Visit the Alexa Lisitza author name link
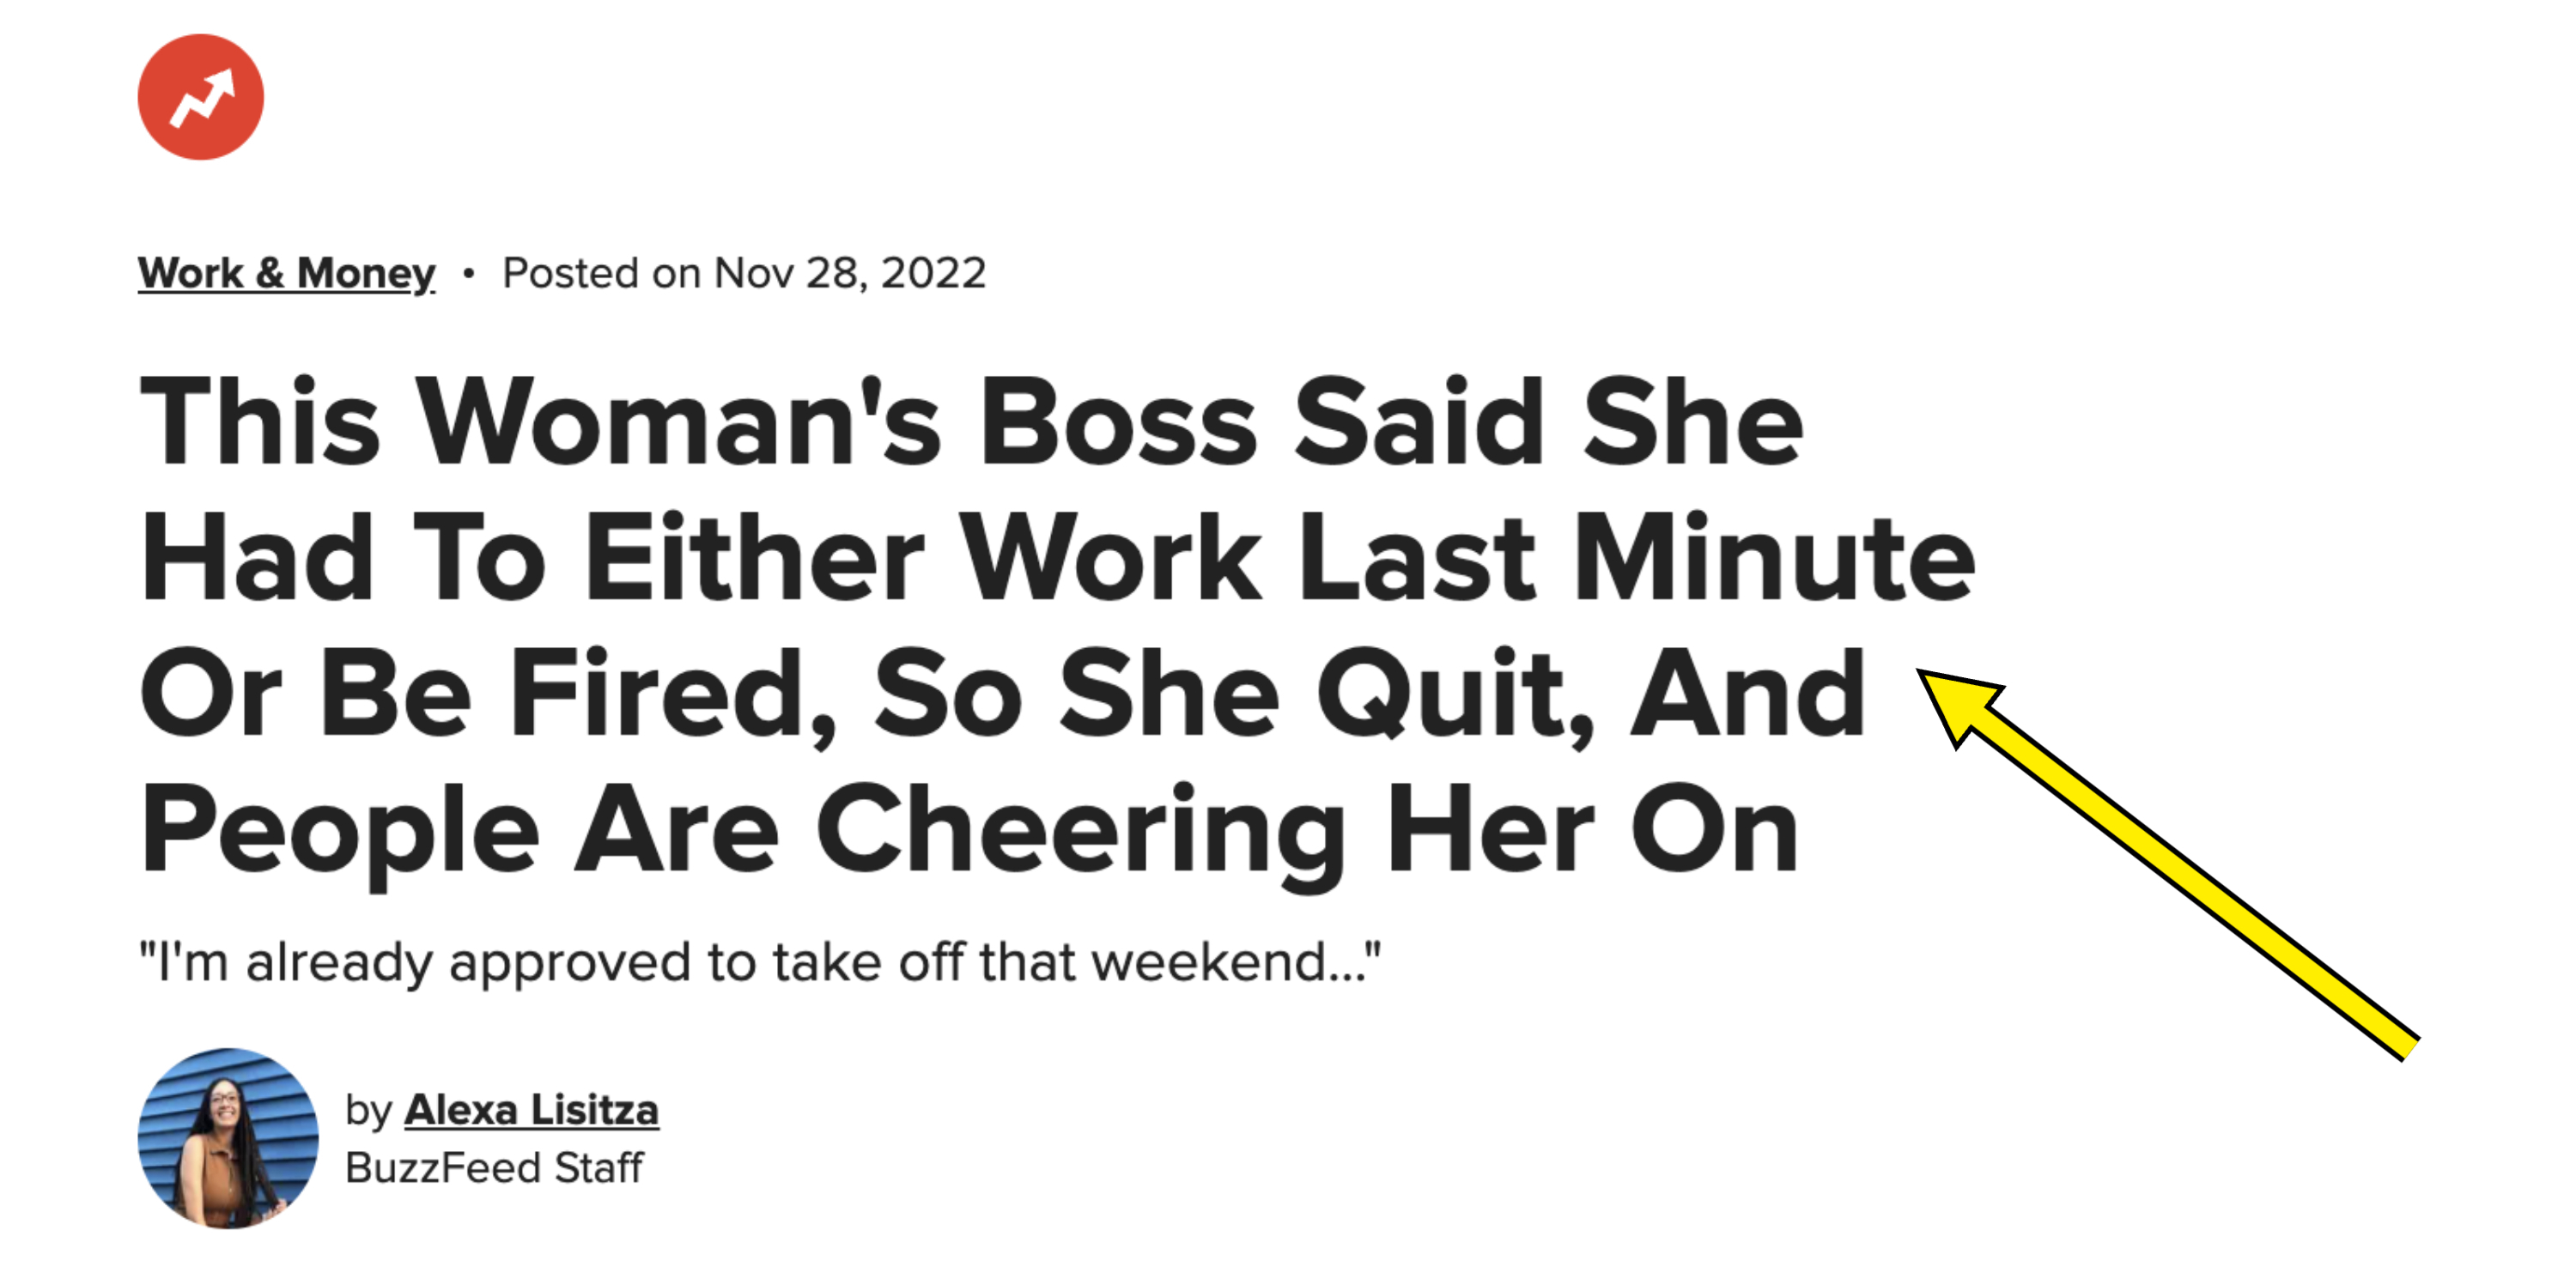Image resolution: width=2576 pixels, height=1279 pixels. click(x=531, y=1110)
